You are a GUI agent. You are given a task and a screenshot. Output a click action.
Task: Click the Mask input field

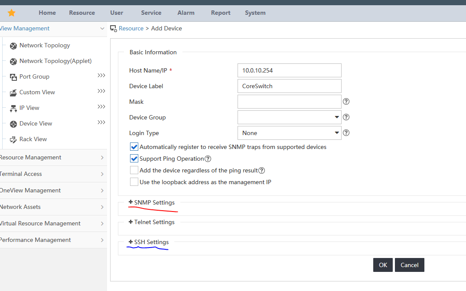pos(290,102)
